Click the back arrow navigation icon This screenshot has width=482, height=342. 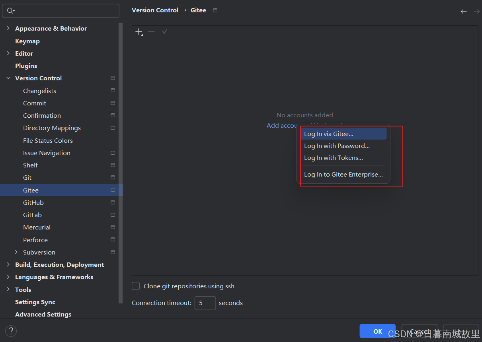[x=464, y=12]
